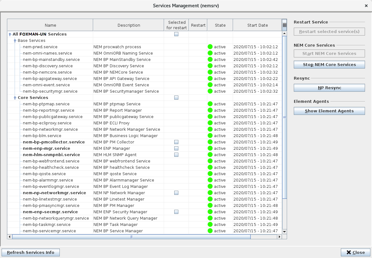Click green state icon for nem-enp-mgr.service
This screenshot has width=372, height=258.
pos(210,149)
